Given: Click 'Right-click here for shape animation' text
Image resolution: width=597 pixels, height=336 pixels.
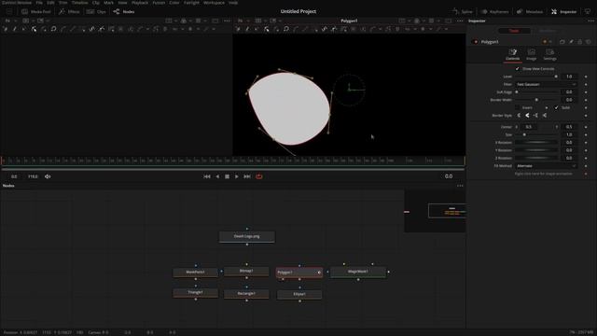Looking at the screenshot, I should (543, 174).
